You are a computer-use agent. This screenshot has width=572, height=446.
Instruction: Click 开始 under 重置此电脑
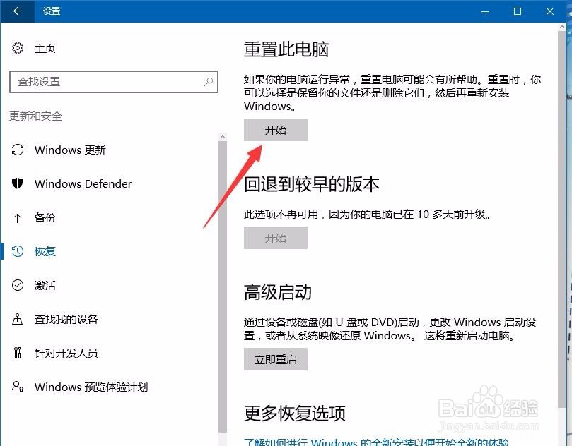tap(276, 130)
